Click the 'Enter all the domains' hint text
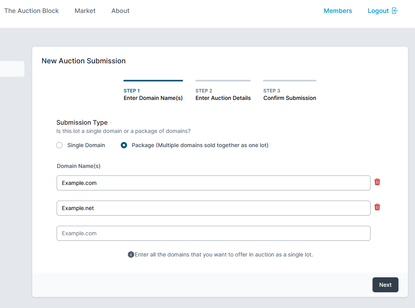 click(x=224, y=255)
